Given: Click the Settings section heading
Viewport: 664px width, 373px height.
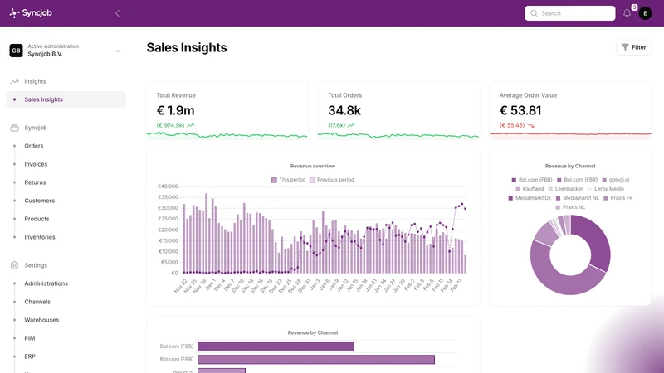Looking at the screenshot, I should 36,265.
